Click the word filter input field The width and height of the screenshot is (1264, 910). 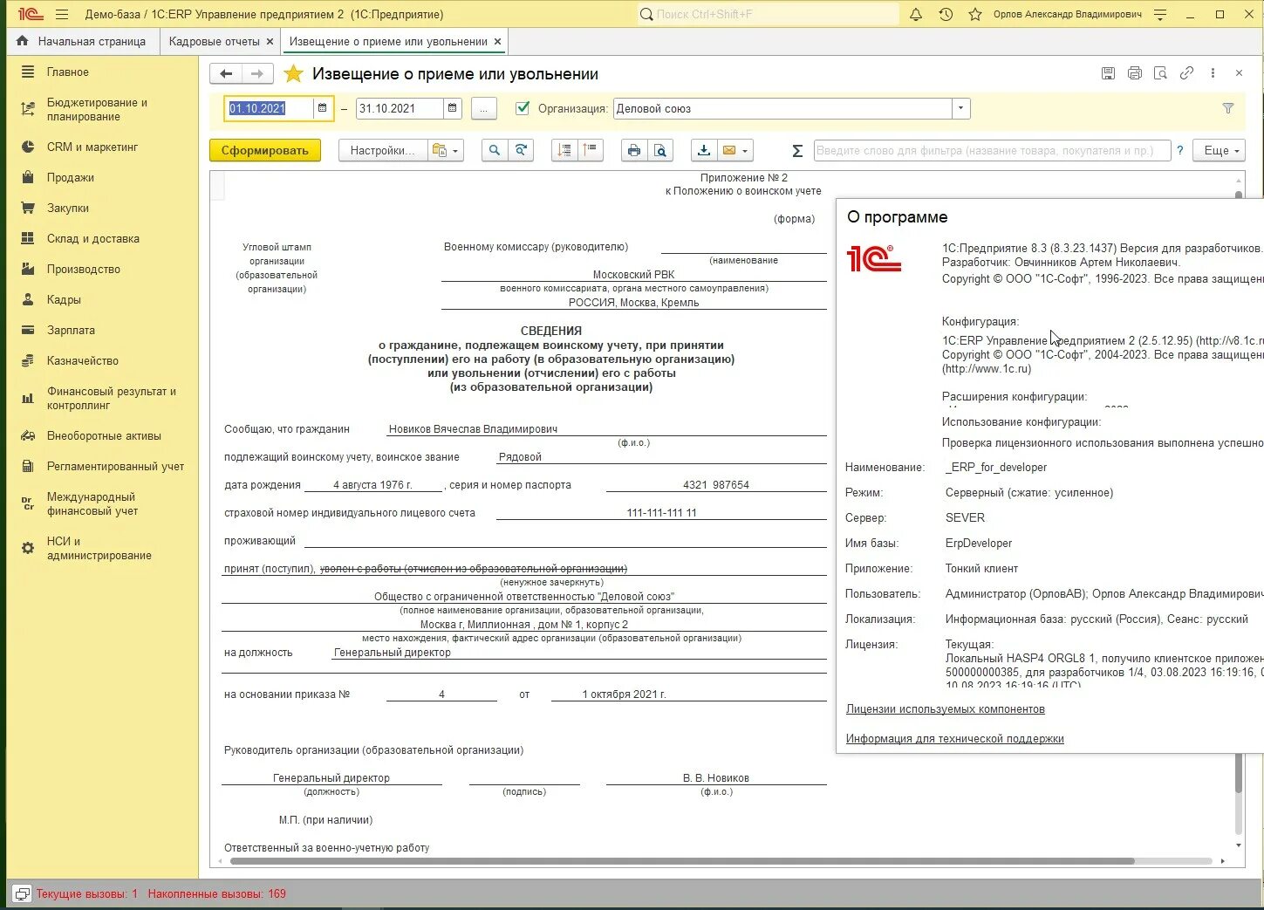tap(991, 150)
